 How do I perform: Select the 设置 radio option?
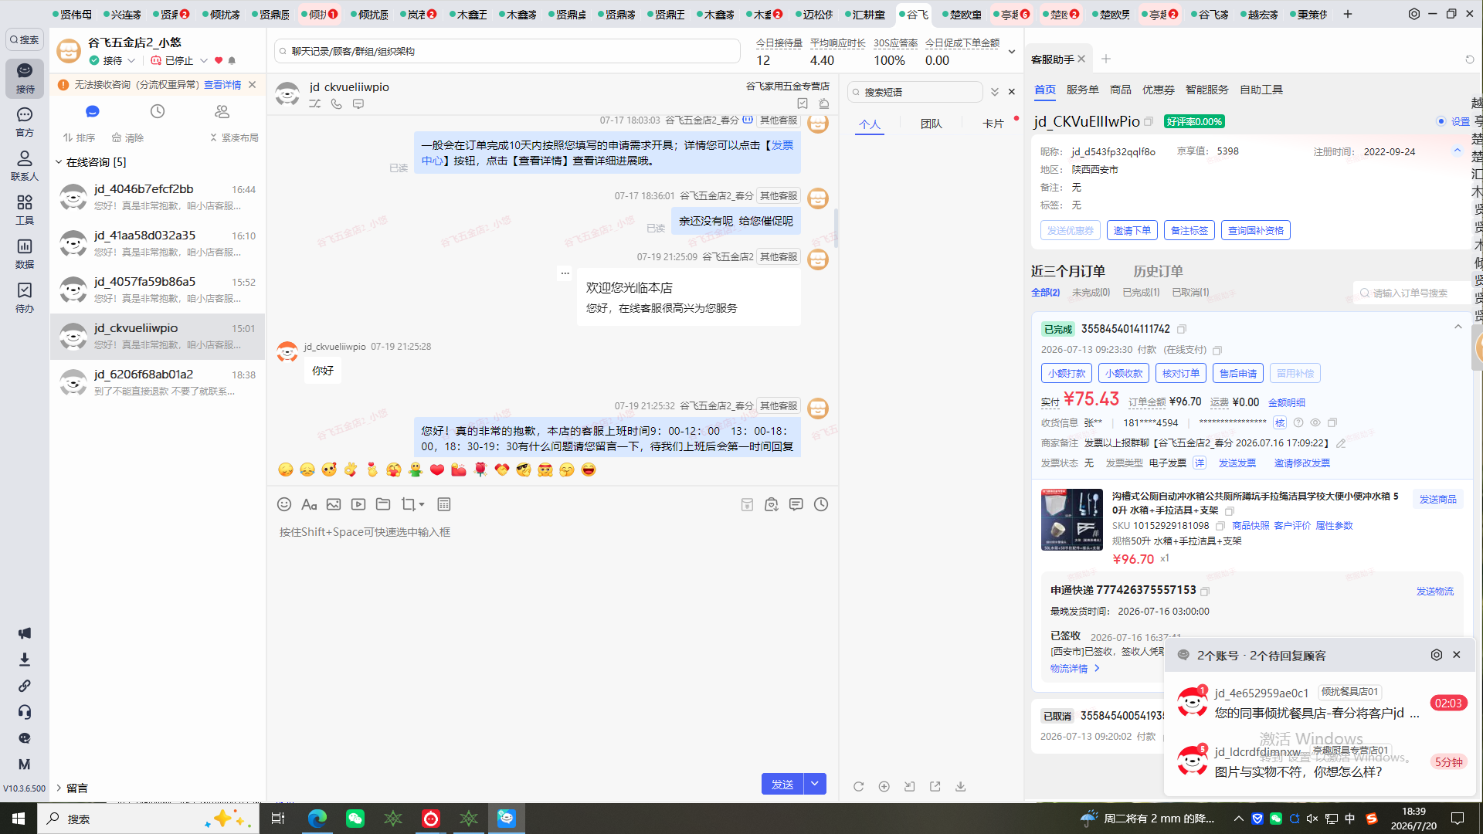point(1441,121)
